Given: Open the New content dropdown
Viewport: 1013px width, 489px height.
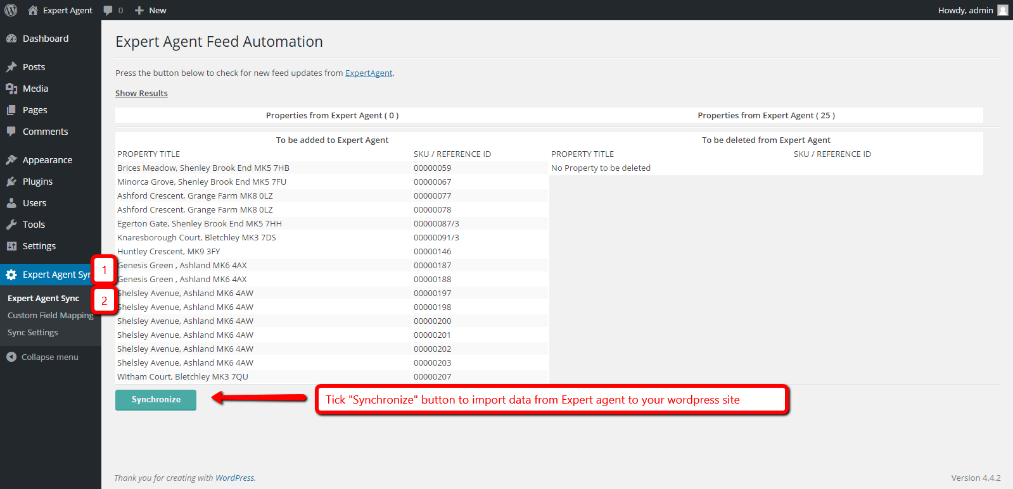Looking at the screenshot, I should click(151, 10).
